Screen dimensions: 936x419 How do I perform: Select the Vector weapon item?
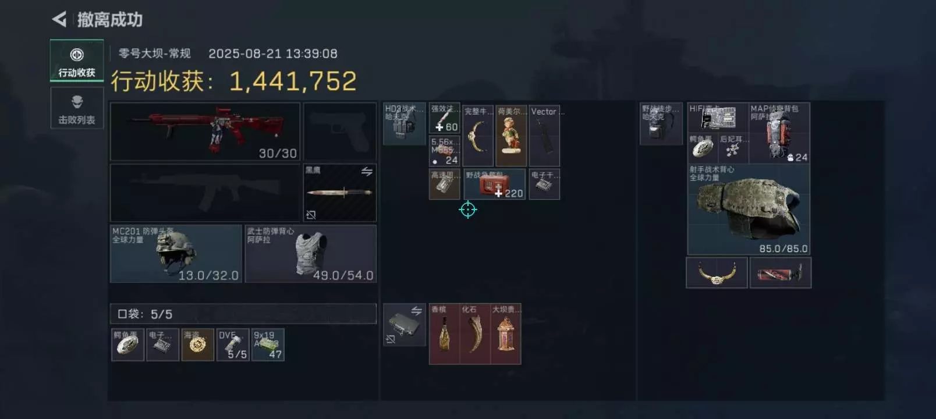[544, 136]
